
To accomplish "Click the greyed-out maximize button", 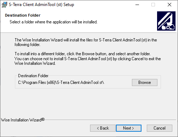I will pos(153,5).
